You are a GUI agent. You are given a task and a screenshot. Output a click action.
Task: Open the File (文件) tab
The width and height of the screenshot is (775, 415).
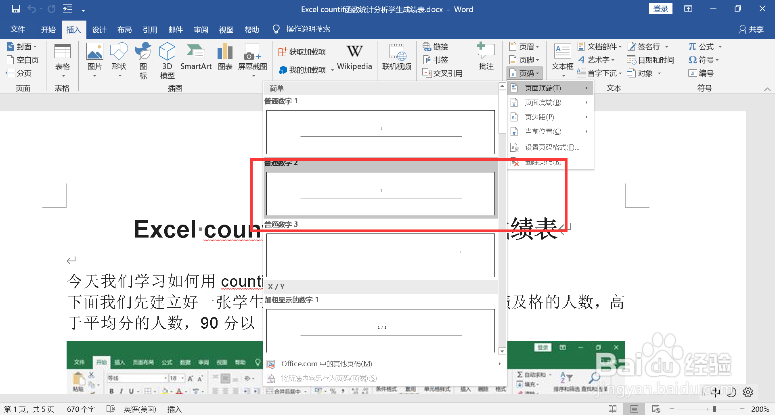coord(18,29)
